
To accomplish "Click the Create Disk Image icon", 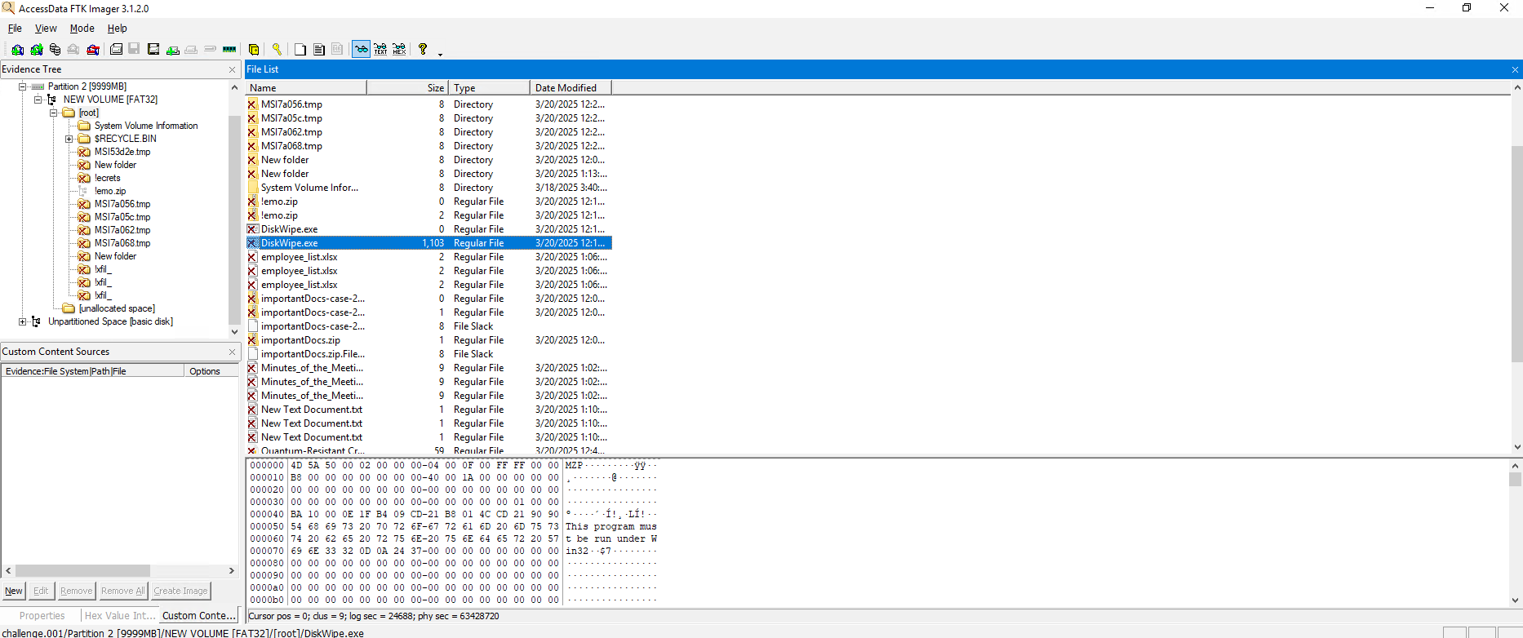I will click(x=116, y=50).
